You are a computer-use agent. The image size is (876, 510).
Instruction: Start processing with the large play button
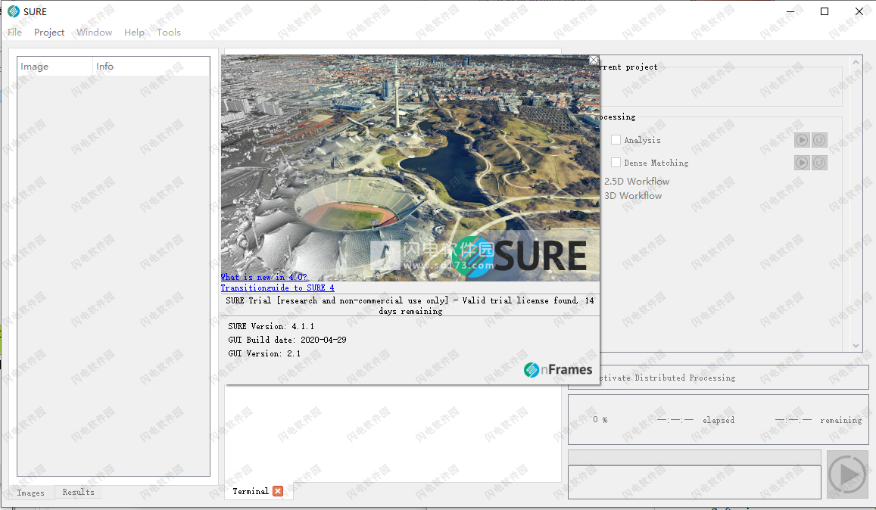pyautogui.click(x=847, y=474)
